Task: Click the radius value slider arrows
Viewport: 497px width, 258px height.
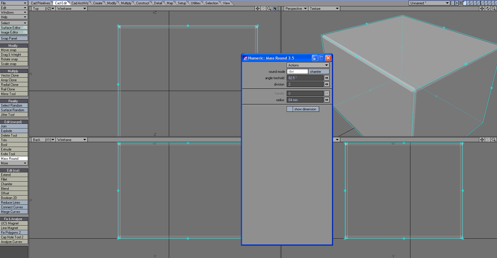Action: tap(327, 100)
